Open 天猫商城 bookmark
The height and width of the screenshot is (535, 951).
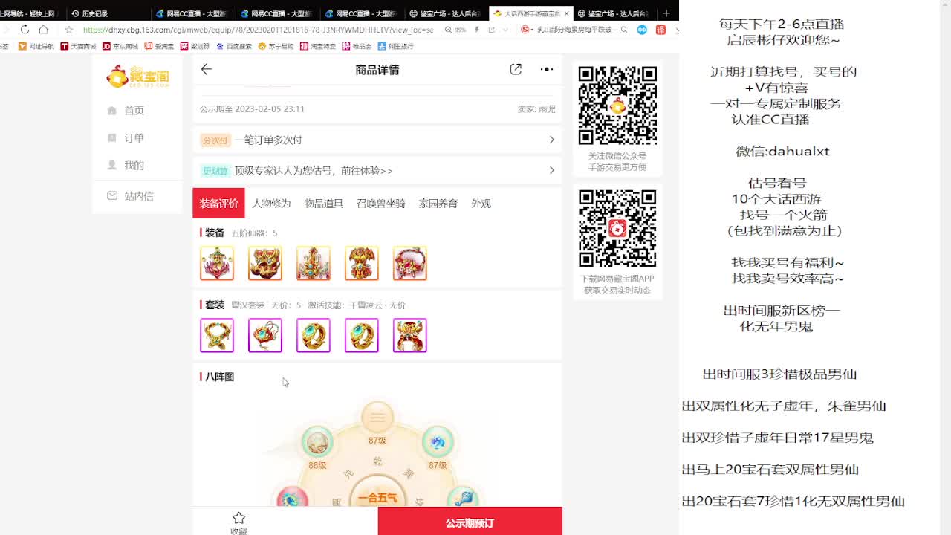coord(78,46)
